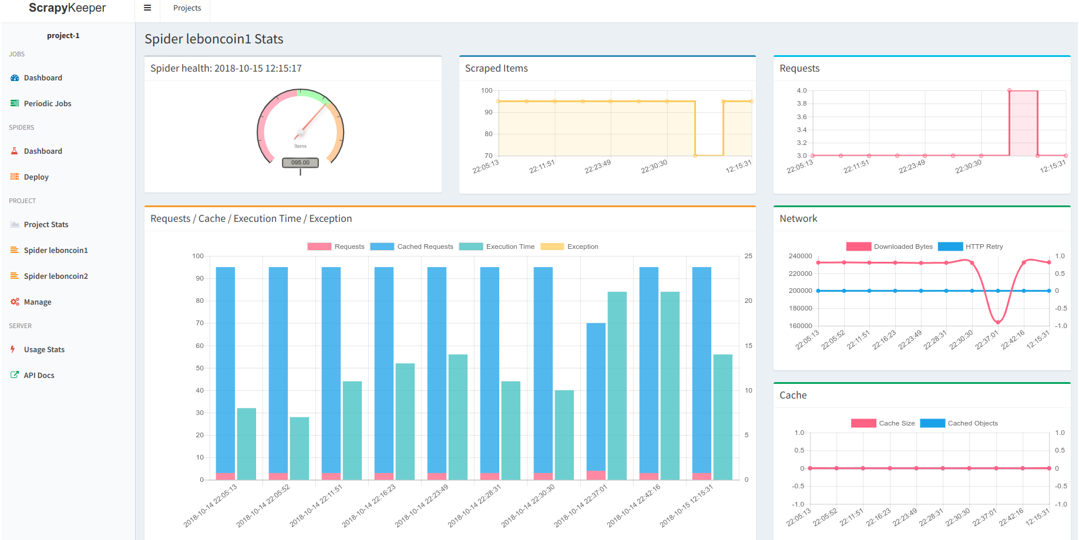Click the Spider leboncoin1 lines icon
Image resolution: width=1079 pixels, height=540 pixels.
pos(15,250)
